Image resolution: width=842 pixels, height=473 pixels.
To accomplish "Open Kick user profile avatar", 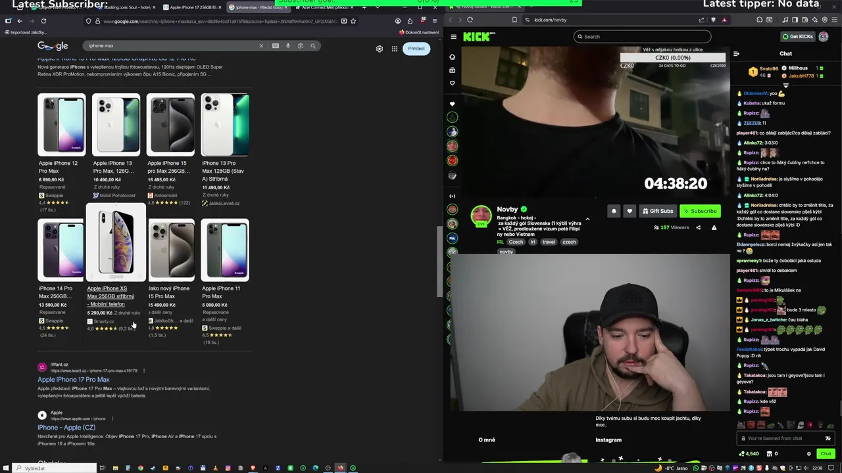I will pos(824,37).
